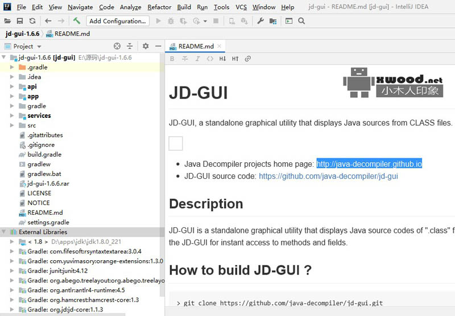Click the Run play icon
The image size is (455, 316).
pos(159,21)
